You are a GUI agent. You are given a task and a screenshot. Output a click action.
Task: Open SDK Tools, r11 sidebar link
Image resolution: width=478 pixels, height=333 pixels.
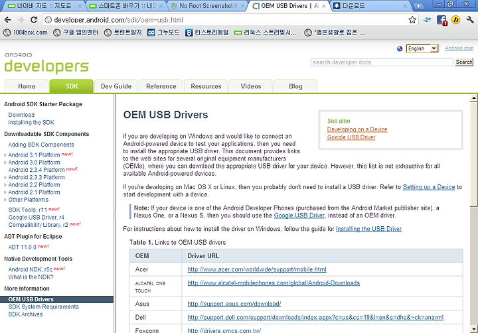tap(28, 210)
